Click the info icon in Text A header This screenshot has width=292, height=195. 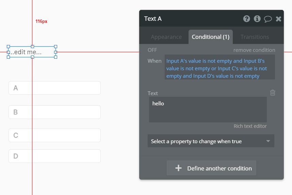point(257,19)
